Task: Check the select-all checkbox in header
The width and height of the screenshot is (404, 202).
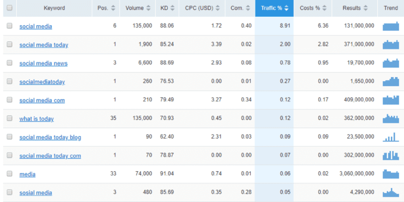Action: point(9,8)
